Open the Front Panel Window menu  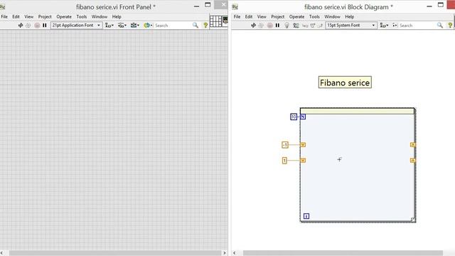point(100,17)
